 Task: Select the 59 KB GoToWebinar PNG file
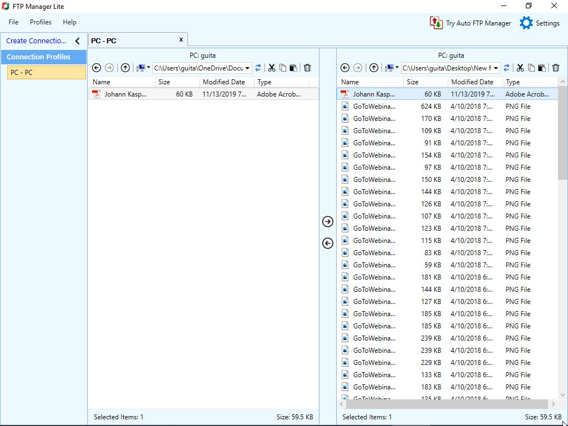[448, 265]
